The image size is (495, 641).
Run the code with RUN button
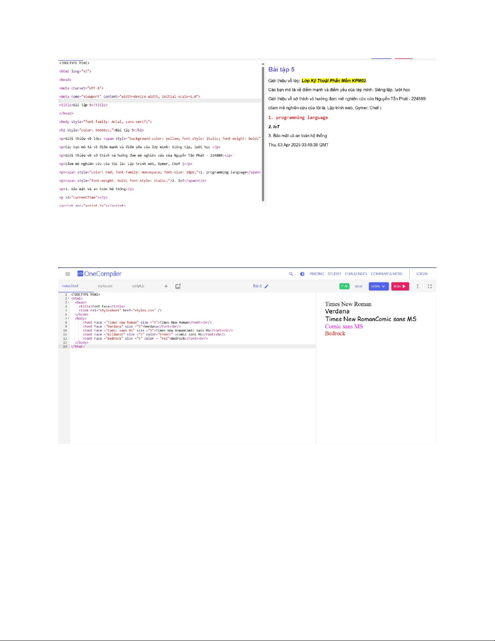tap(400, 286)
